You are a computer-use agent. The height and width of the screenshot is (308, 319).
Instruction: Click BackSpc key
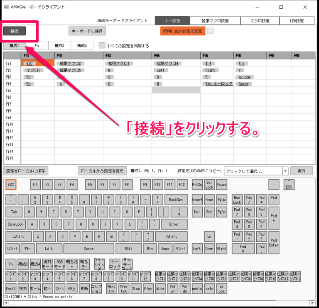click(176, 200)
